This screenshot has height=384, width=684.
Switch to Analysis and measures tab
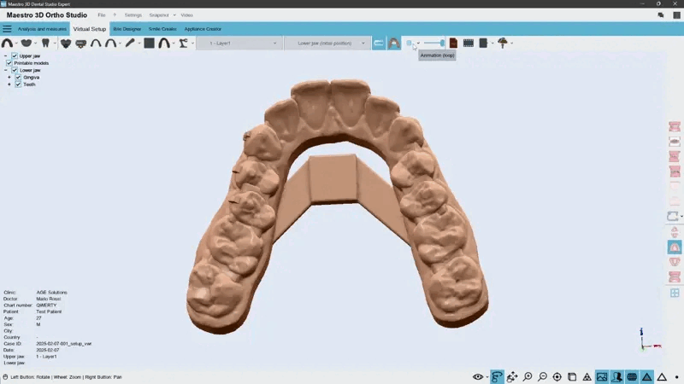[42, 29]
